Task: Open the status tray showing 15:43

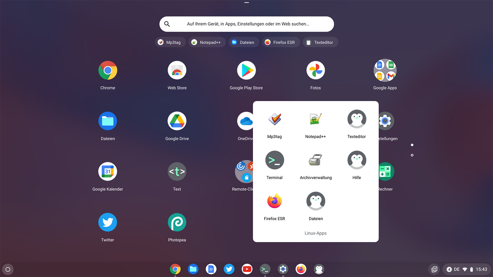Action: [x=467, y=269]
